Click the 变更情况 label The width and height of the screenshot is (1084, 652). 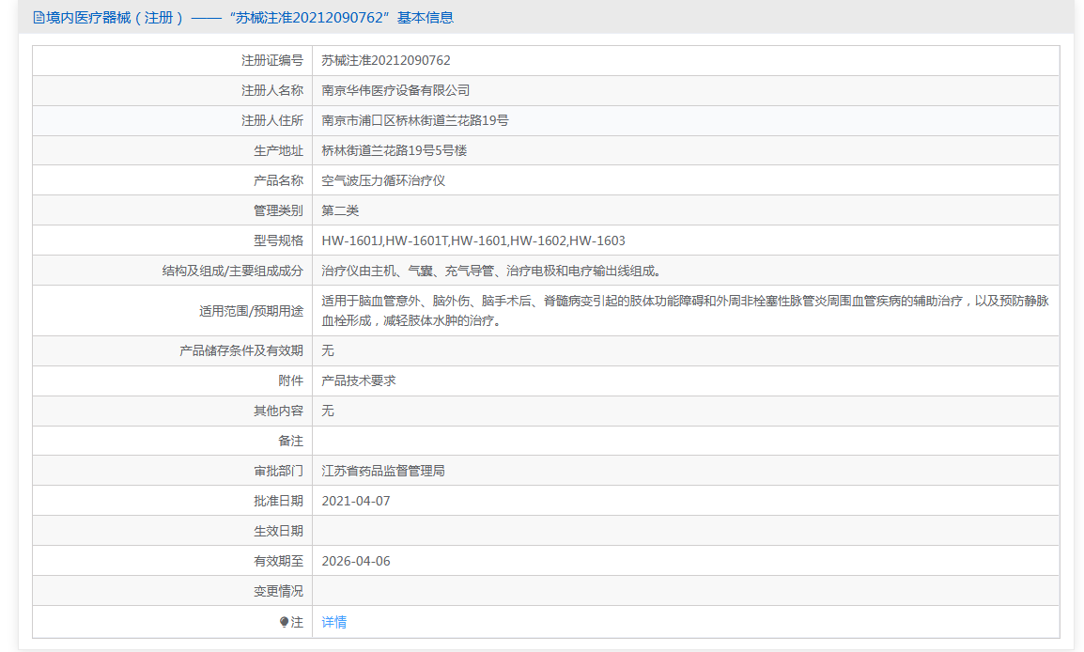click(278, 591)
